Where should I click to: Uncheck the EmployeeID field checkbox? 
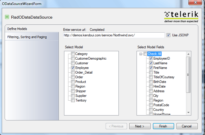click(x=151, y=58)
